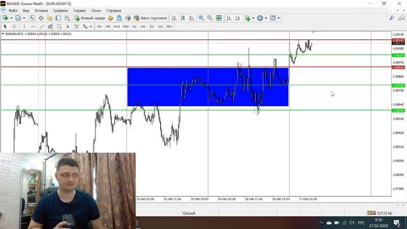Expand the Periods clock dropdown arrow
The width and height of the screenshot is (407, 229).
click(x=266, y=18)
